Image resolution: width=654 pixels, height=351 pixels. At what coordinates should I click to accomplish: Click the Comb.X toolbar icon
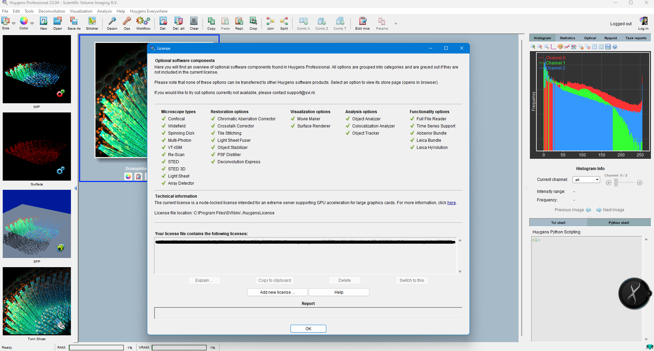303,24
